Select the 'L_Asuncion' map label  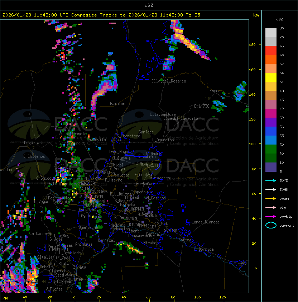coord(163,140)
